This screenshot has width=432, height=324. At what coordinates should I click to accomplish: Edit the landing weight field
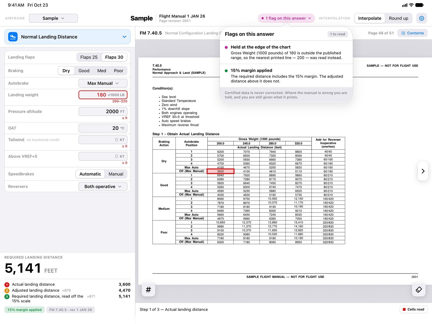click(x=103, y=95)
